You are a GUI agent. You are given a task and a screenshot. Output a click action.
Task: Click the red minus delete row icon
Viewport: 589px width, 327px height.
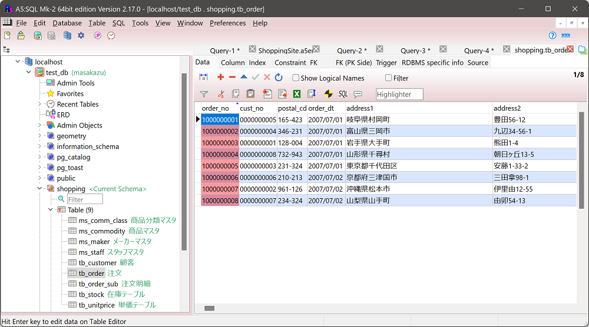point(232,78)
